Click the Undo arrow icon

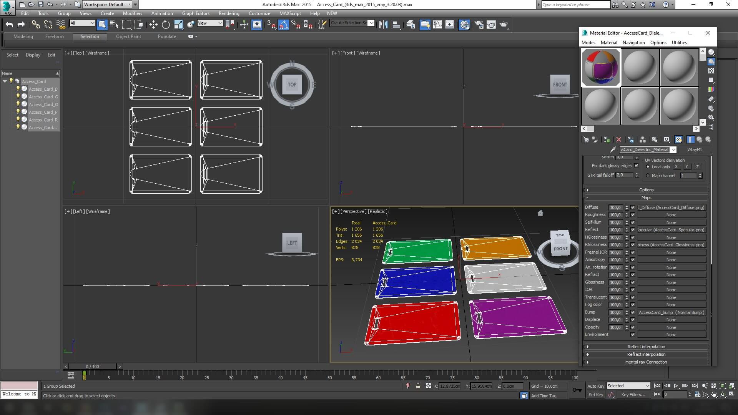click(9, 25)
